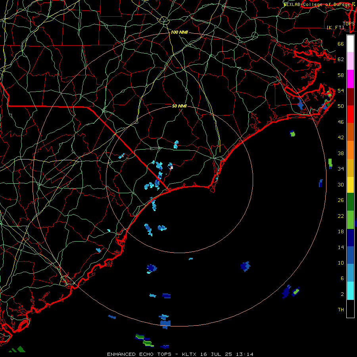Click the "100 NMI" range ring label

(179, 33)
